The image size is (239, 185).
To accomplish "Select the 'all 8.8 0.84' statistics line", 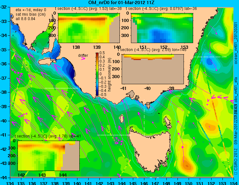I will coord(25,19).
